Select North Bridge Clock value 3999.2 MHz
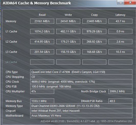The image size is (136, 125). click(120, 91)
